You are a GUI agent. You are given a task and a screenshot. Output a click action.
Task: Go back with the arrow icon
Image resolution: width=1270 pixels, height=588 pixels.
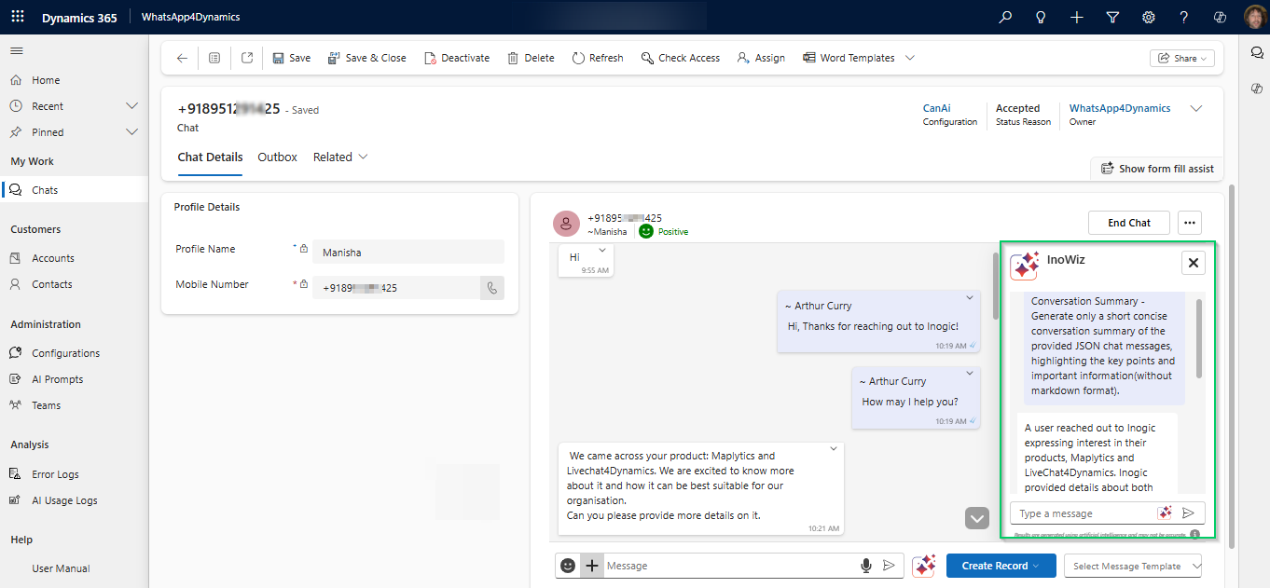tap(182, 58)
